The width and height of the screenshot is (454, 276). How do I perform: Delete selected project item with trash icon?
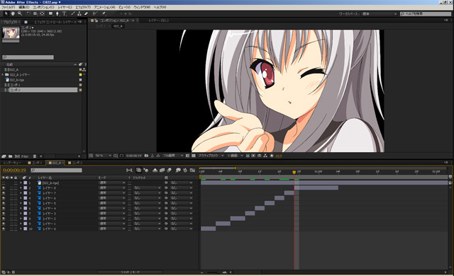tap(35, 156)
